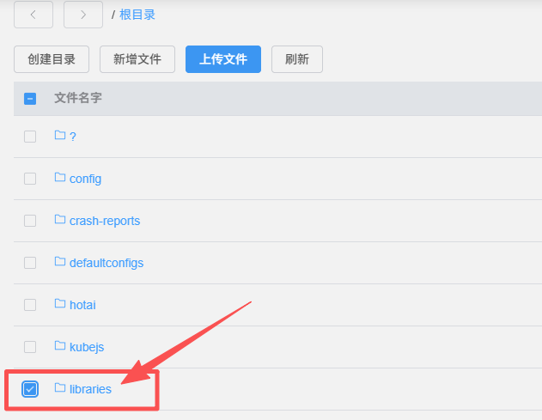542x420 pixels.
Task: Click the forward navigation arrow button
Action: (x=82, y=15)
